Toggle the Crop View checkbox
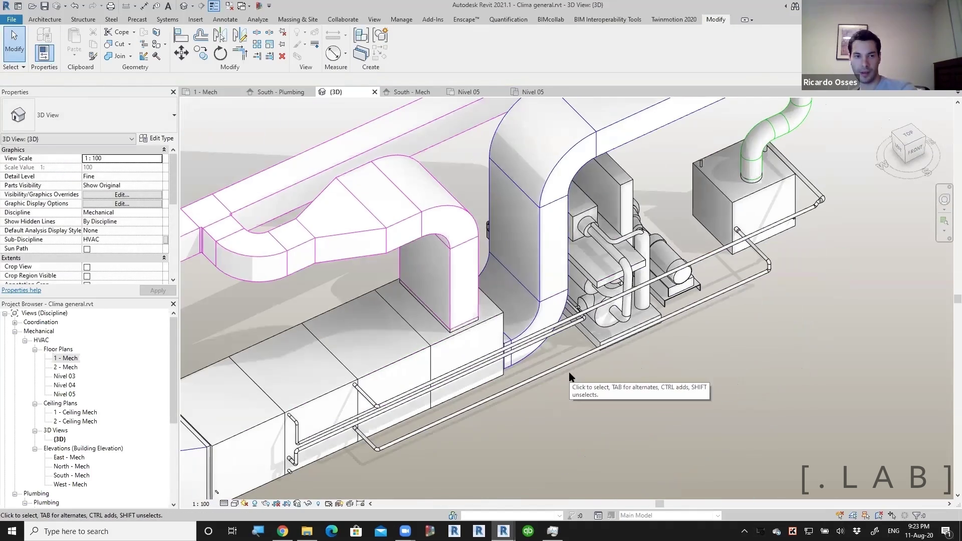Screen dimensions: 962x541 pos(87,267)
